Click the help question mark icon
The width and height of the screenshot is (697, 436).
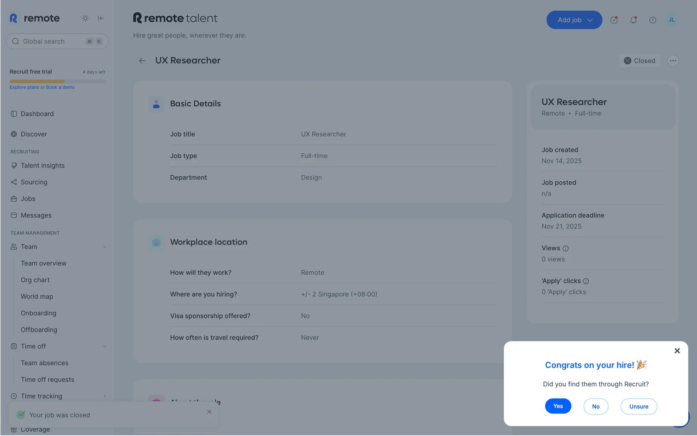pyautogui.click(x=652, y=20)
